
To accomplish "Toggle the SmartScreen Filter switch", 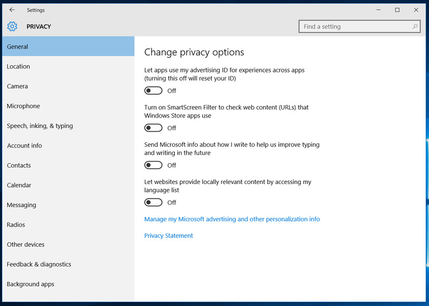I will tap(153, 128).
